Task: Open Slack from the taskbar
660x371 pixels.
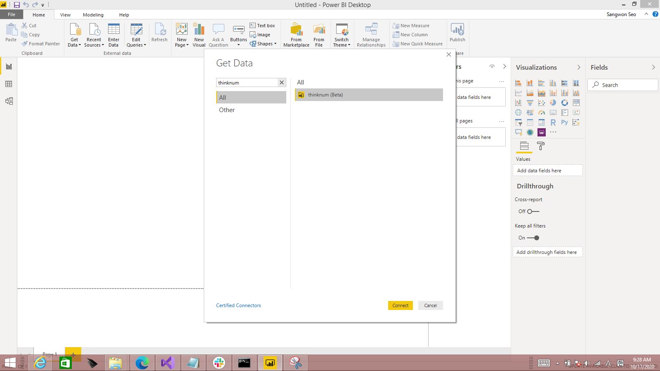Action: pos(219,363)
